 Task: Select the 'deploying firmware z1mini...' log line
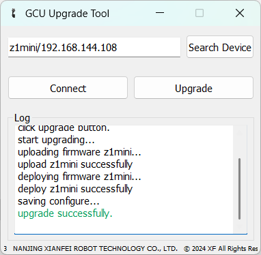tap(79, 177)
